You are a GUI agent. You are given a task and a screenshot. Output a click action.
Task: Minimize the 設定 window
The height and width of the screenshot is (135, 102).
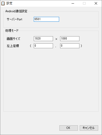pos(73,3)
